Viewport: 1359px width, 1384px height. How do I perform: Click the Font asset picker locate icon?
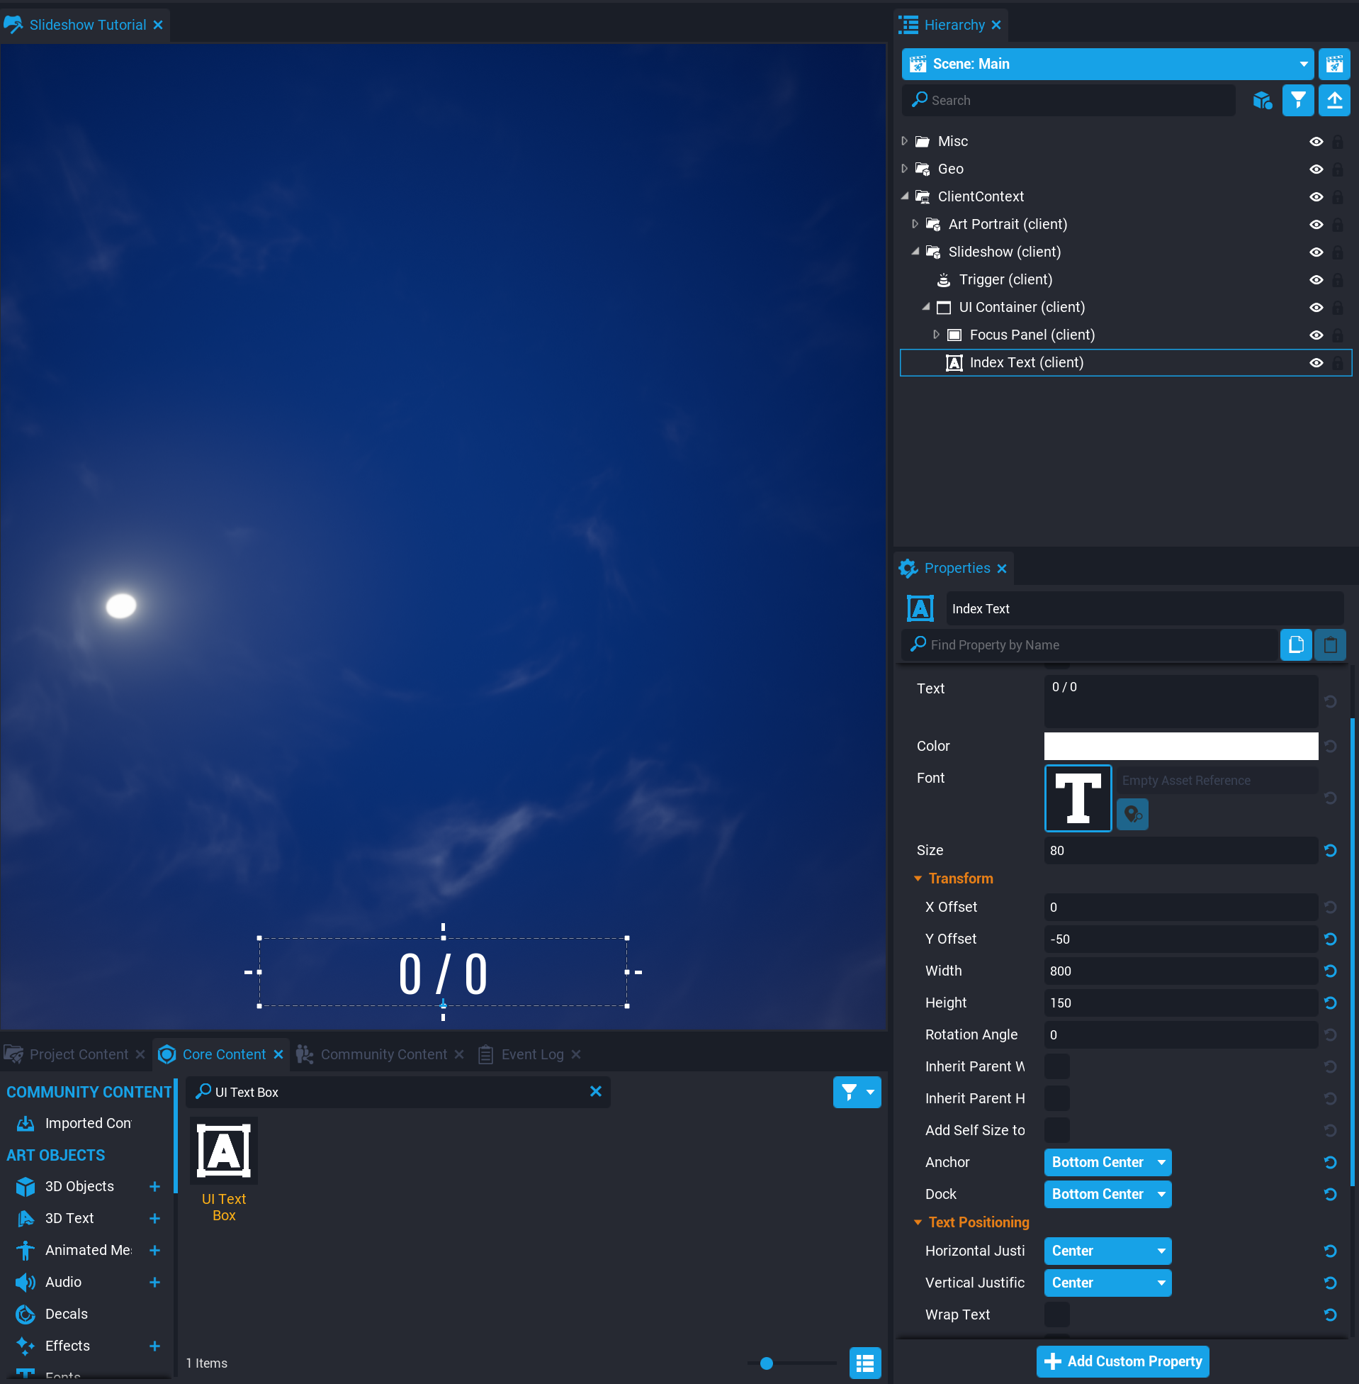(1132, 814)
